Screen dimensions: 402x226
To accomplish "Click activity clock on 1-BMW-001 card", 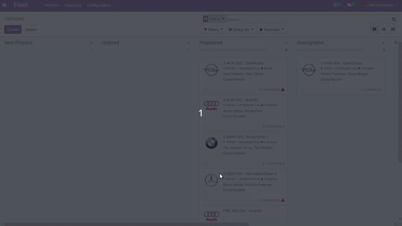I will click(x=205, y=164).
